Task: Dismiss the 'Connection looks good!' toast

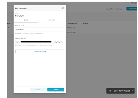Action: tap(132, 91)
